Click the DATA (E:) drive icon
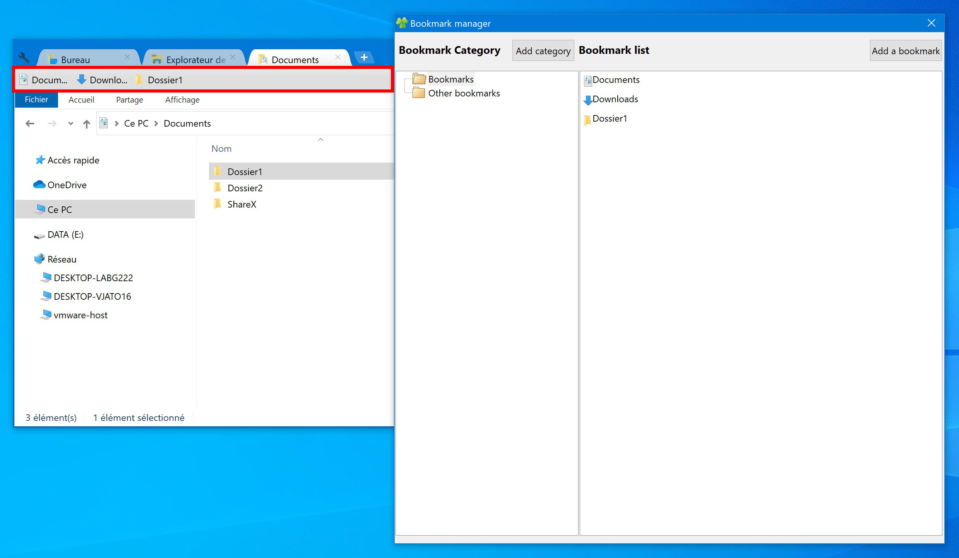 pyautogui.click(x=39, y=235)
